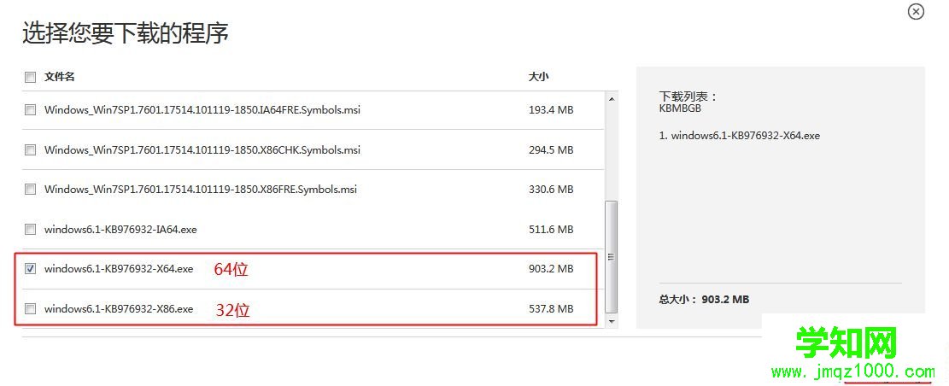The height and width of the screenshot is (386, 949).
Task: Click the download list entry windows6.1-KB976932-X64.exe
Action: [x=740, y=135]
